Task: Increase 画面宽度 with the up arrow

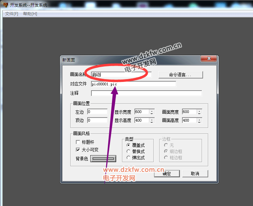Action: pos(200,111)
